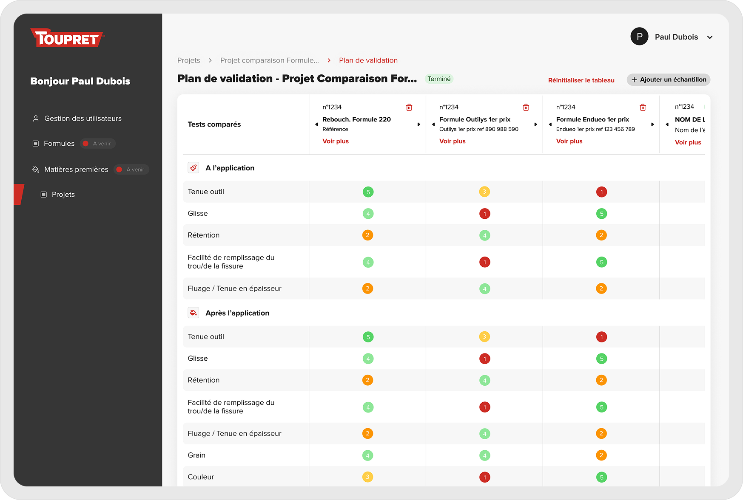Click the Paul Dubois avatar circle
The width and height of the screenshot is (743, 500).
click(639, 37)
